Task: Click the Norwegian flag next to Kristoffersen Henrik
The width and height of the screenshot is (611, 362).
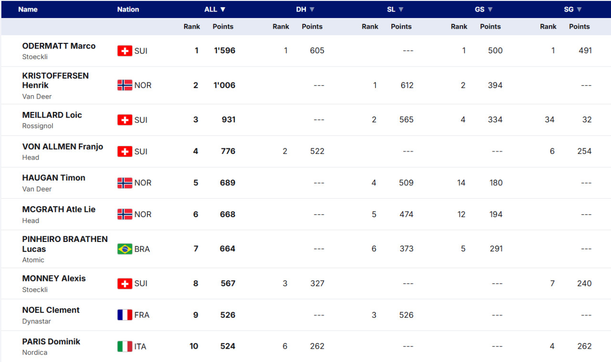Action: tap(125, 85)
